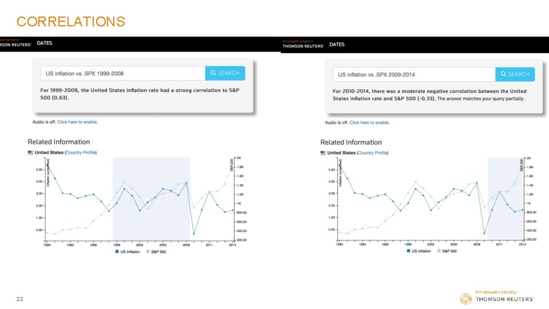Viewport: 549px width, 309px height.
Task: Click highlighted 1999-2008 region in left chart
Action: (x=151, y=199)
